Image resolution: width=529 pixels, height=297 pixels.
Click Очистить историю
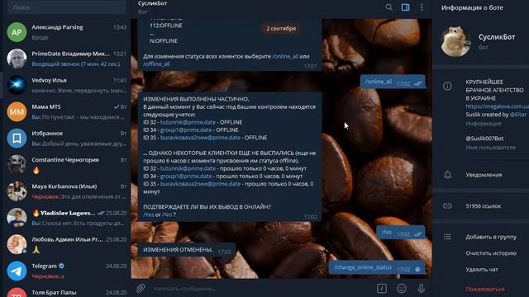(491, 253)
